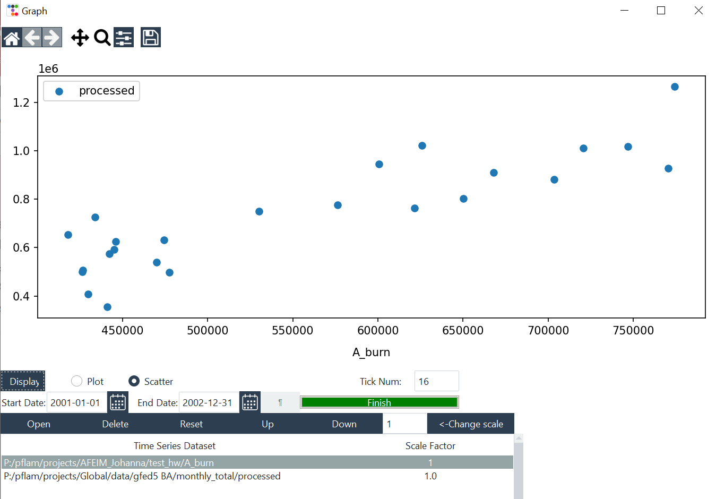
Task: Activate the Pan move tool
Action: coord(80,38)
